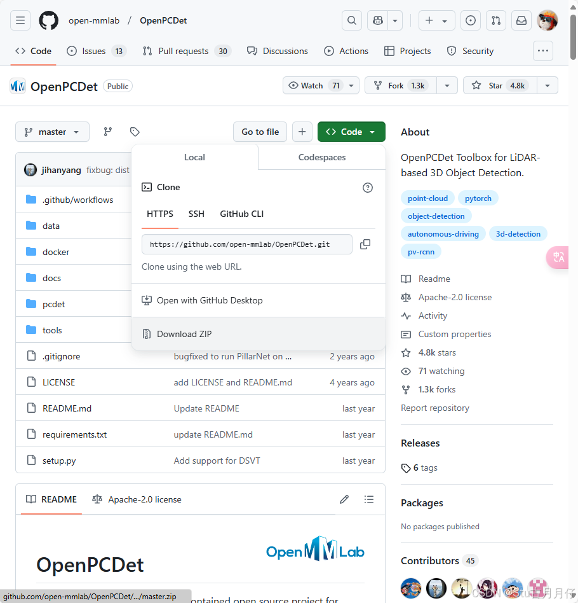578x603 pixels.
Task: Open the user avatar menu
Action: pyautogui.click(x=548, y=20)
